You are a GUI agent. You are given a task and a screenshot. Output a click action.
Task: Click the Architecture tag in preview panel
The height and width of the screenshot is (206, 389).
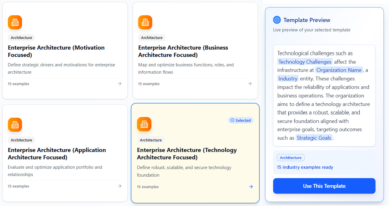tap(290, 158)
